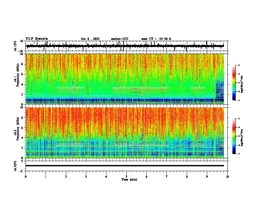
Task: Click the ch.1 colorbar "log(PSD)" label
Action: [242, 84]
